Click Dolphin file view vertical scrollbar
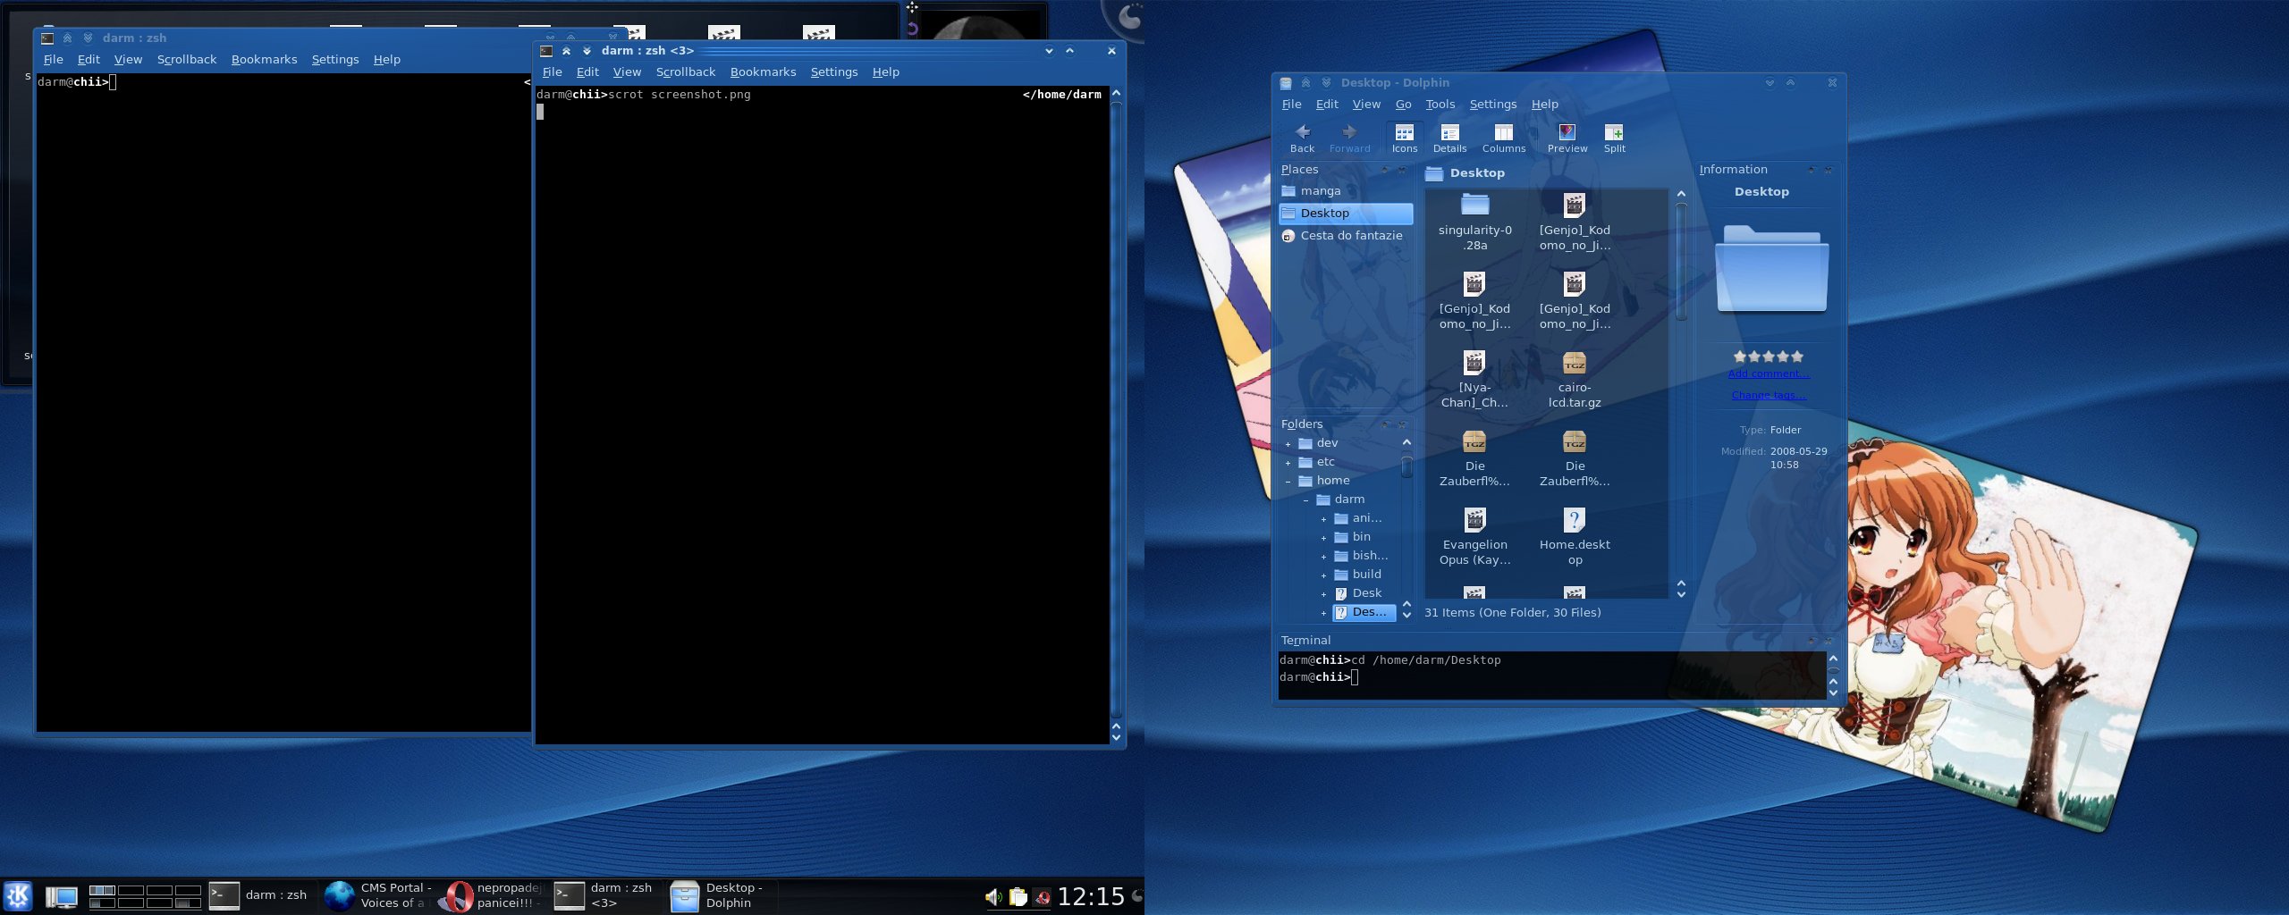This screenshot has height=915, width=2289. point(1681,261)
